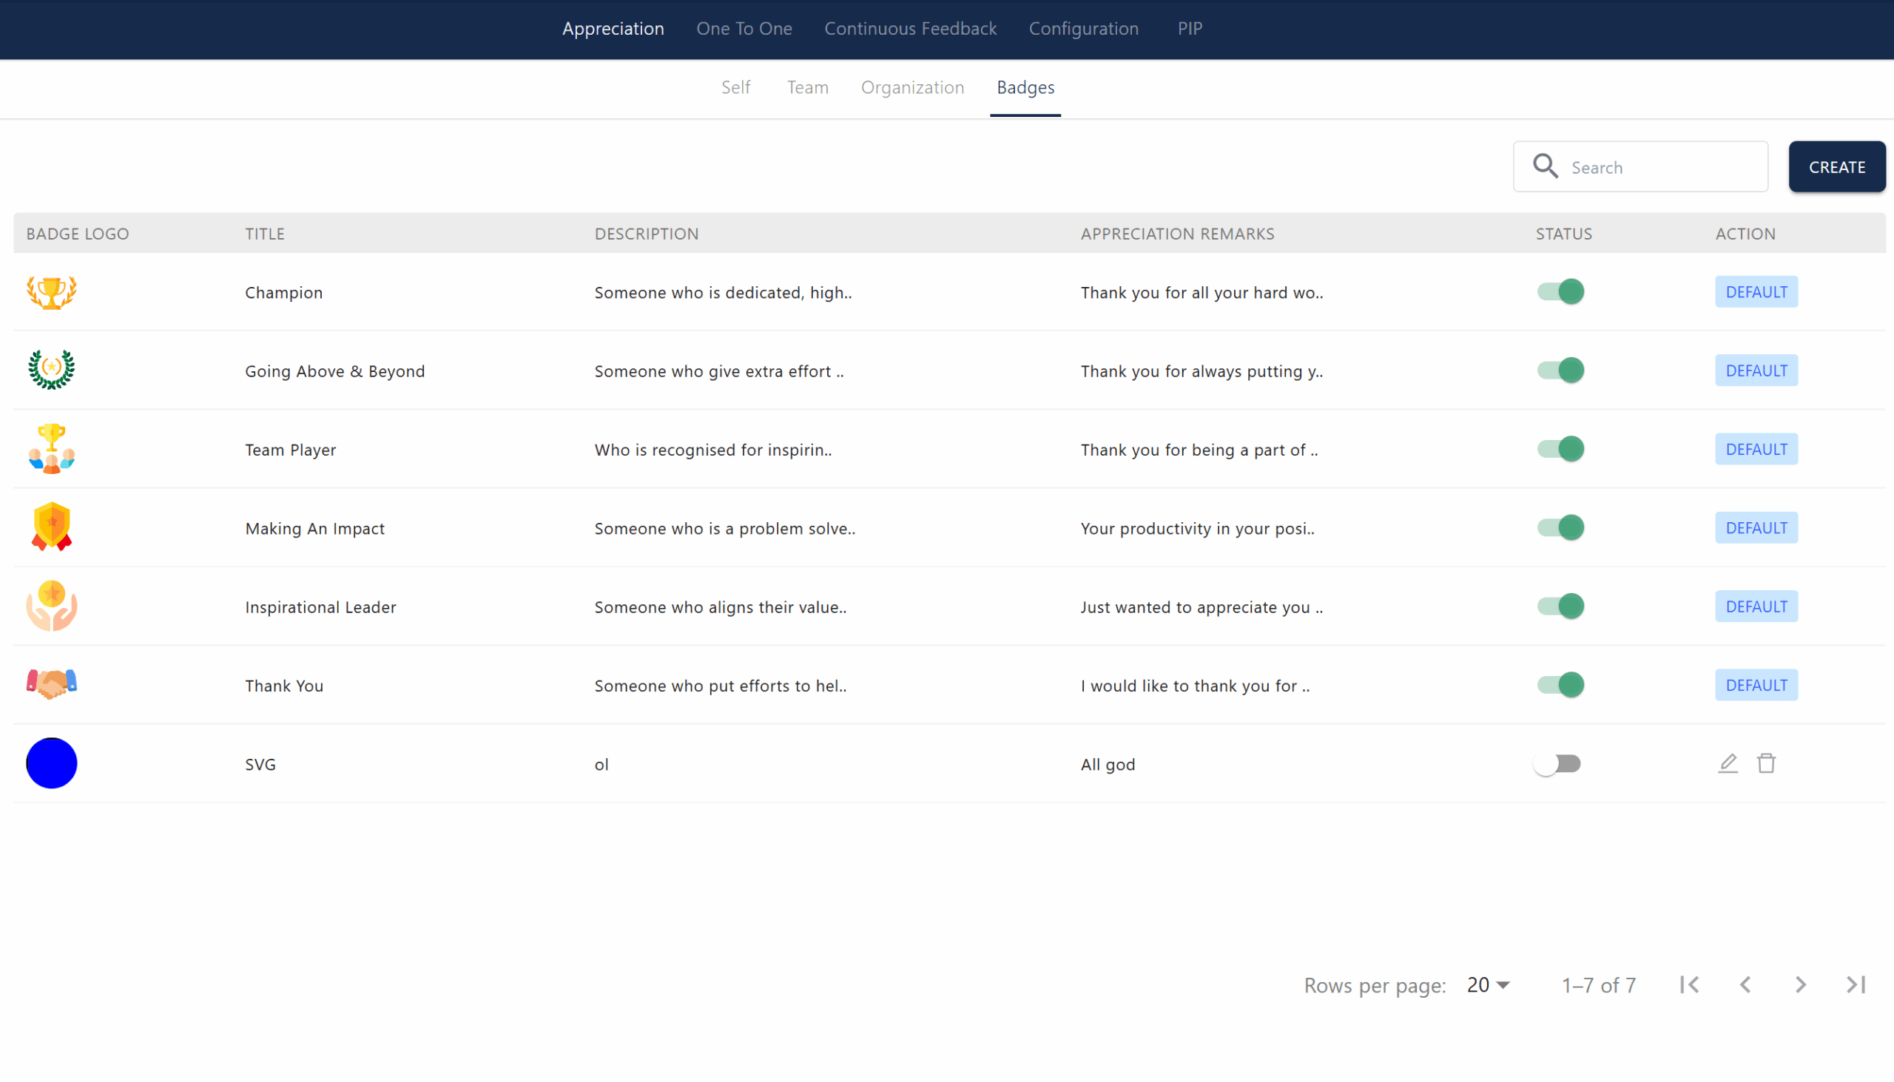Open the Appreciation menu
The width and height of the screenshot is (1894, 1082).
(x=613, y=28)
